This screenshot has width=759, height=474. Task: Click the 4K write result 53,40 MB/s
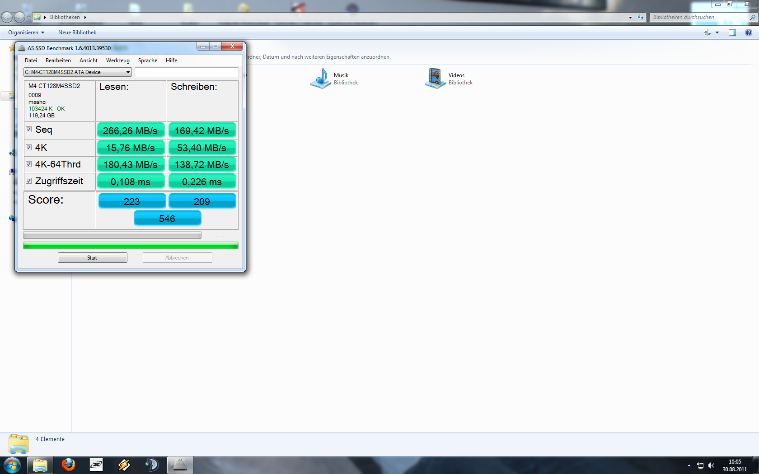[x=202, y=148]
